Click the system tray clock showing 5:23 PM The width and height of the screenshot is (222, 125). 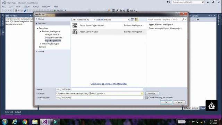(x=213, y=122)
